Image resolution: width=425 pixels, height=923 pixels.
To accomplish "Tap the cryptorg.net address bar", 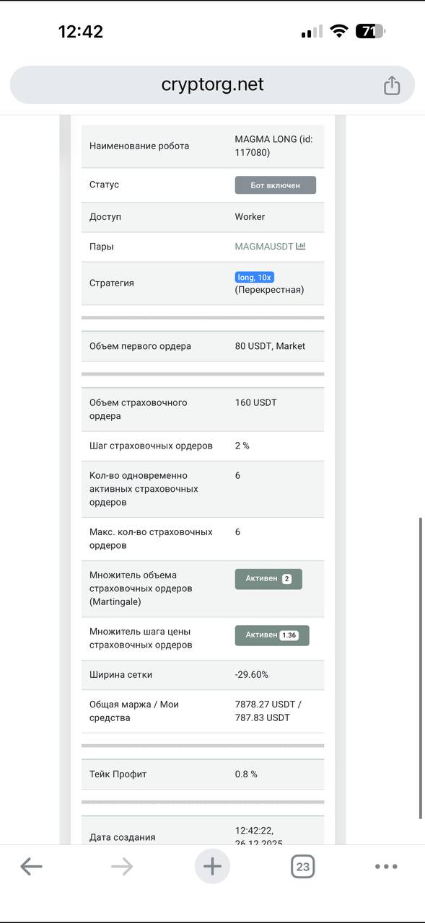I will (x=212, y=84).
